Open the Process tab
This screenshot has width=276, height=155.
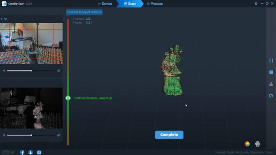pyautogui.click(x=155, y=4)
